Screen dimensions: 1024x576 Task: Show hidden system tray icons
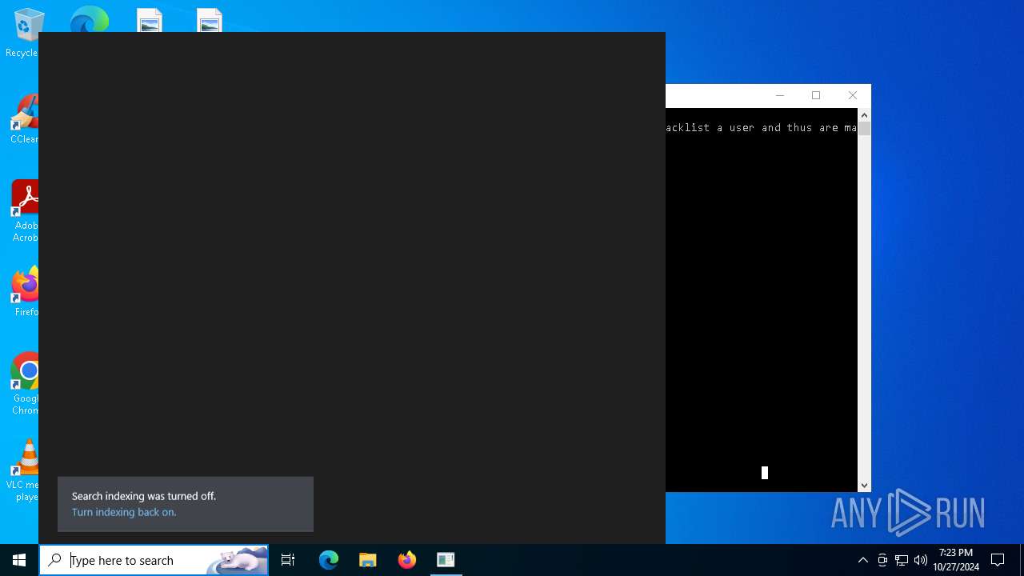click(x=862, y=560)
